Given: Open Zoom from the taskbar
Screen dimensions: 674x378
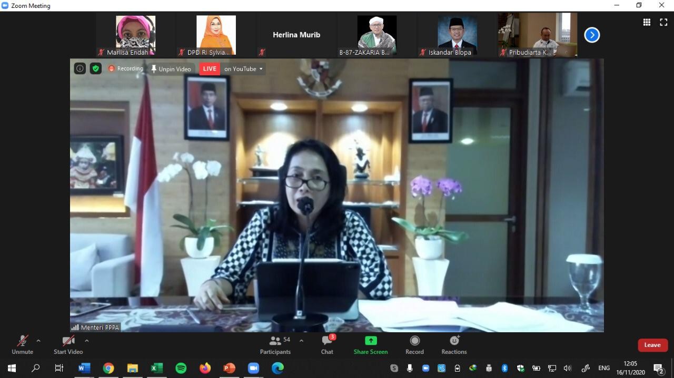Looking at the screenshot, I should pyautogui.click(x=254, y=368).
